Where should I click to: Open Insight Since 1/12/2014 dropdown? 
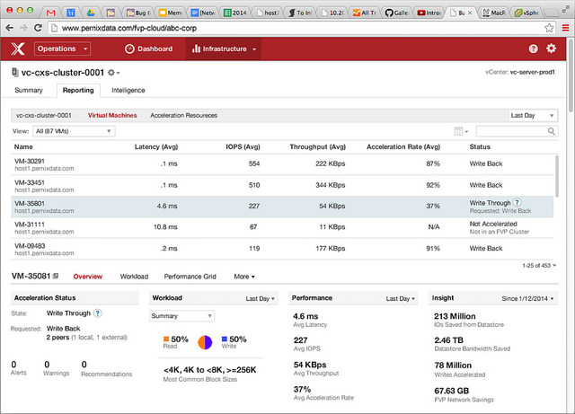(527, 298)
